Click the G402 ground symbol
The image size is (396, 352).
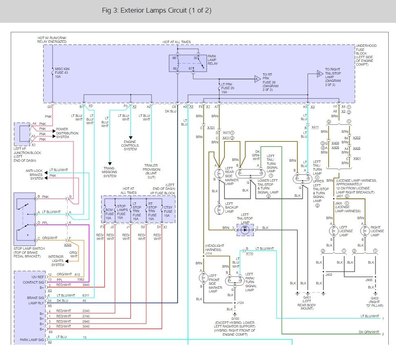375,294
